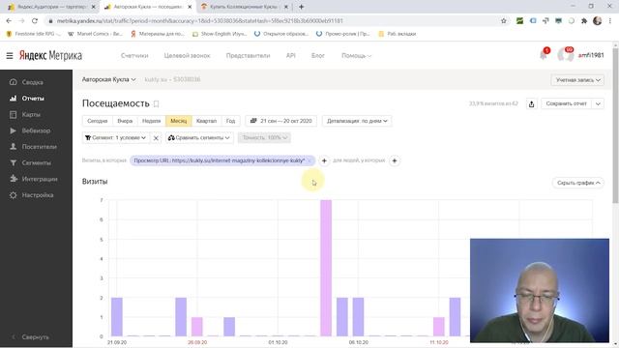Screen dimensions: 619x348
Task: Click the export report icon
Action: click(531, 103)
